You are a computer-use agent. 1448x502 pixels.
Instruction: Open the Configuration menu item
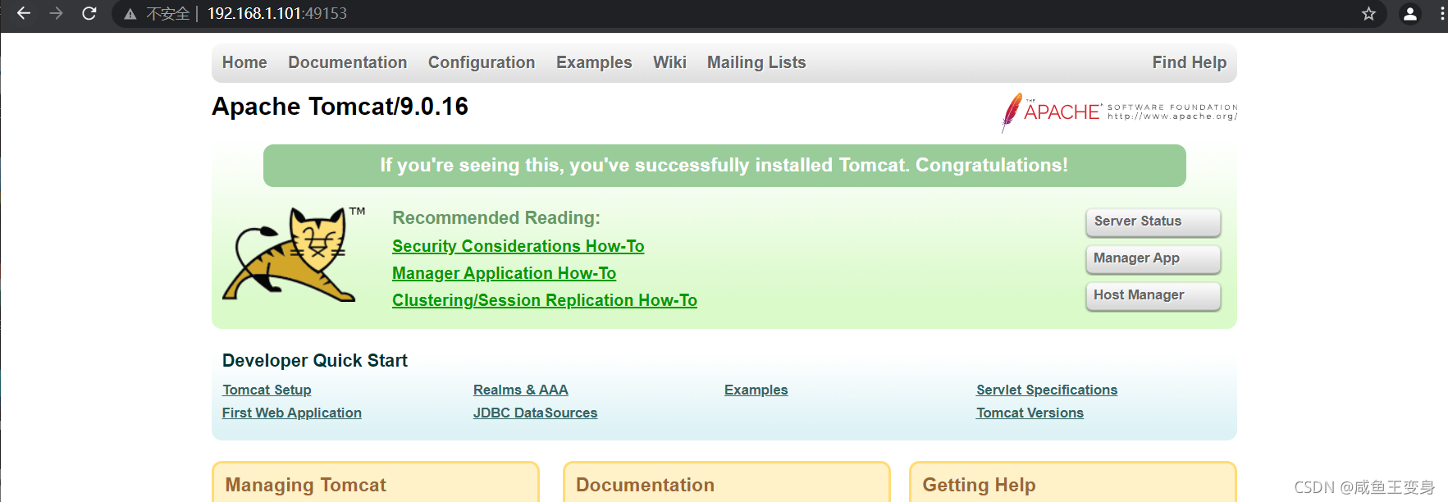coord(482,62)
